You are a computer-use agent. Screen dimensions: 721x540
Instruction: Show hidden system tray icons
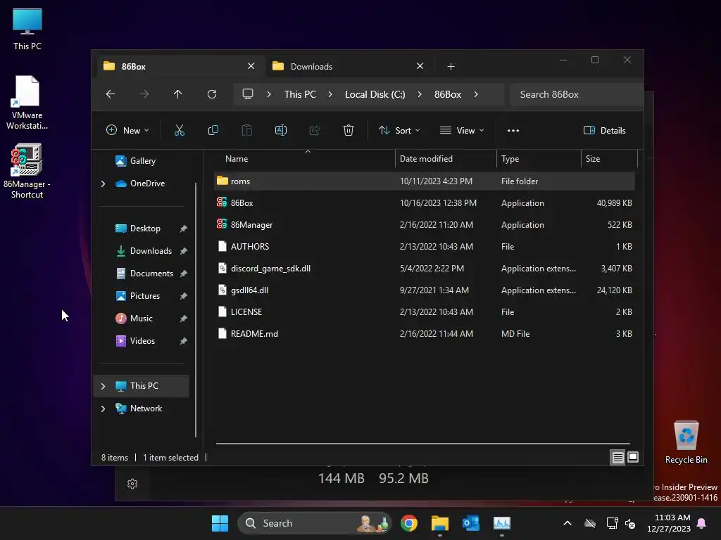[x=568, y=523]
